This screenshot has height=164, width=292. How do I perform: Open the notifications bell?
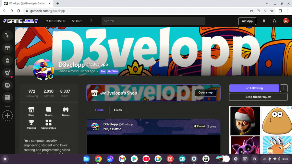click(264, 21)
